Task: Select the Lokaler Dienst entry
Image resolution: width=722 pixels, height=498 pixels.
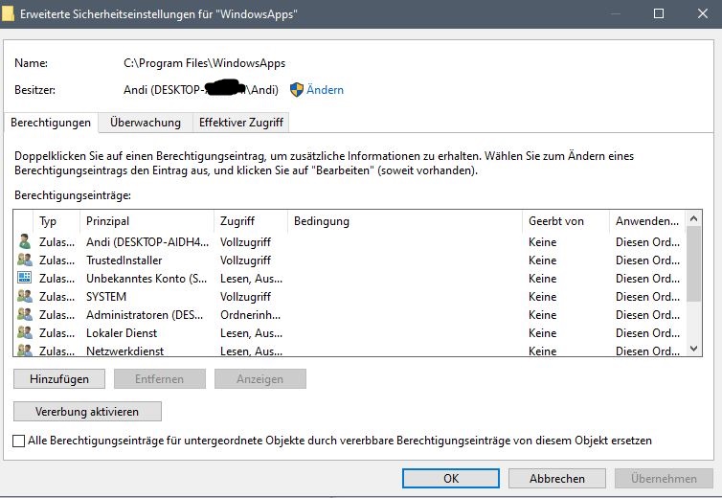Action: (122, 333)
